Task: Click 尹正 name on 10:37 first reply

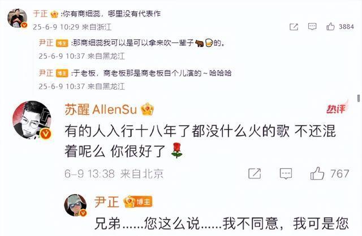Action: 46,43
